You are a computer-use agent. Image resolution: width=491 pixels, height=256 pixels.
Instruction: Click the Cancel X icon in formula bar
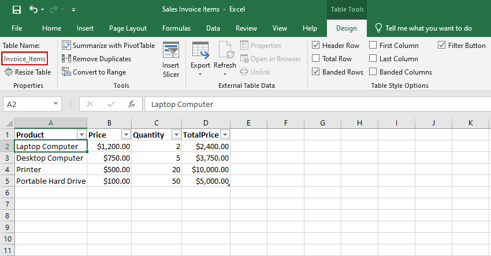click(x=90, y=104)
